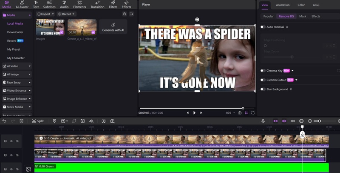Undo the last edit in timeline toolbar
Viewport: 340px width, 173px height.
pyautogui.click(x=4, y=121)
